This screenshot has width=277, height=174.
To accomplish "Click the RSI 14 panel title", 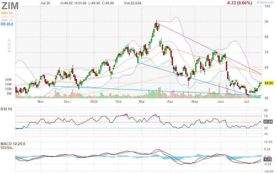I will pyautogui.click(x=6, y=109).
